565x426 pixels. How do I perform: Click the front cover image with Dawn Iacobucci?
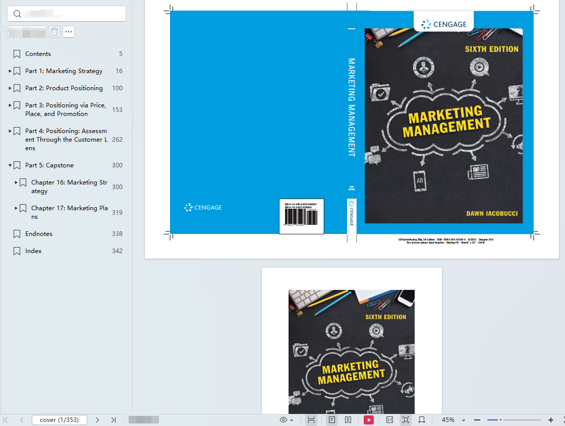(x=443, y=126)
